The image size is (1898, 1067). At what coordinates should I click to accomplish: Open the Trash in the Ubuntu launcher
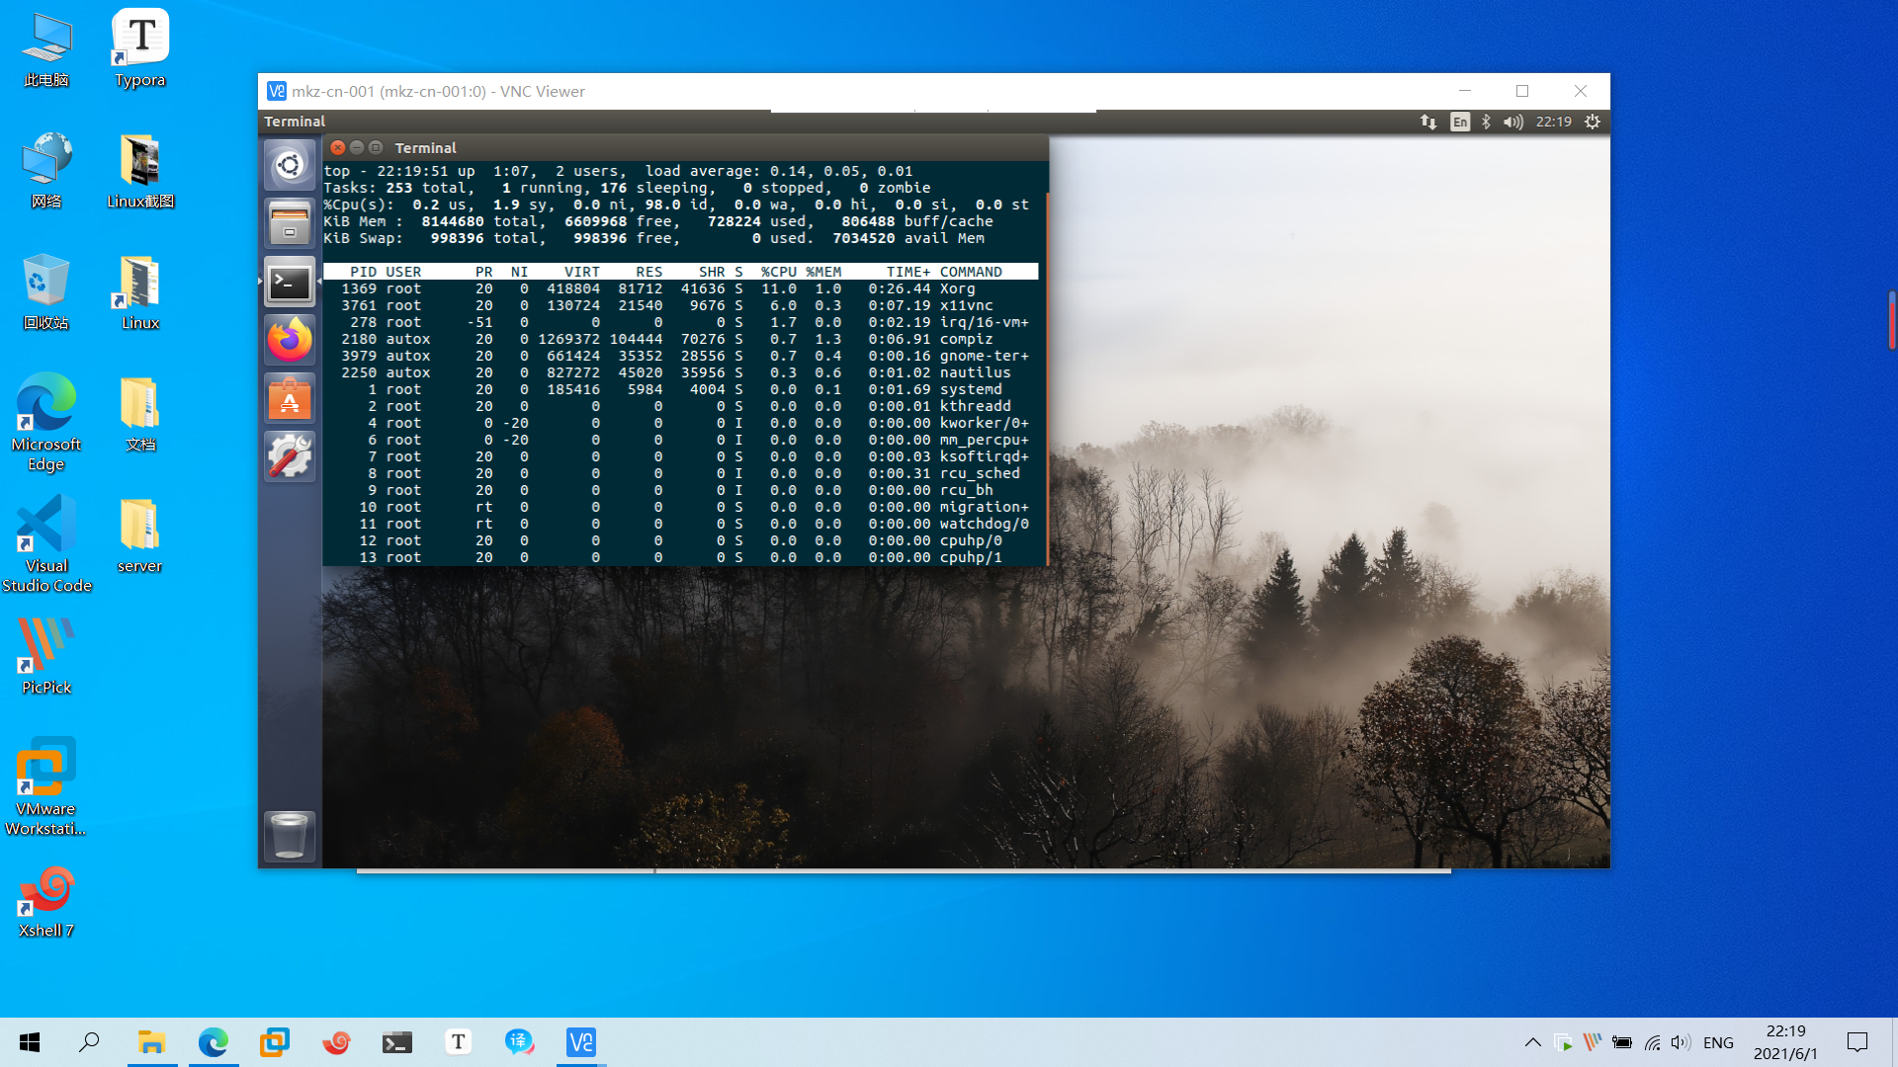point(289,836)
